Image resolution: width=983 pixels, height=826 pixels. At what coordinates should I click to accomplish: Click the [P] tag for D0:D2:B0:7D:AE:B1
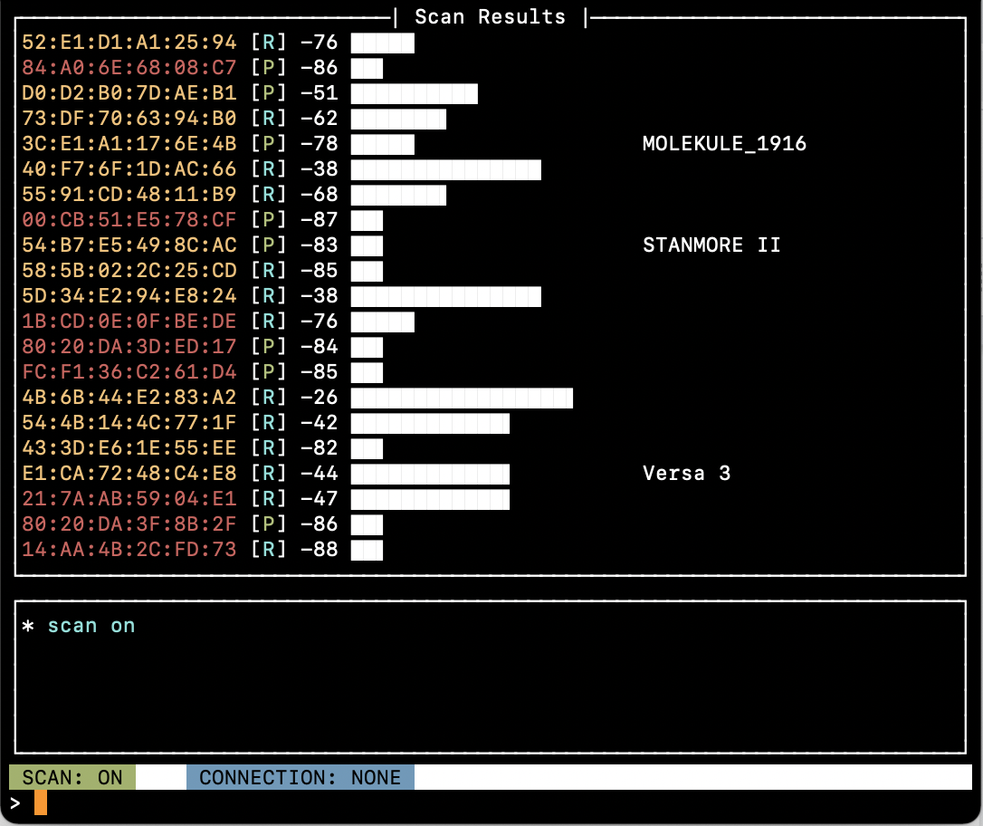tap(268, 92)
